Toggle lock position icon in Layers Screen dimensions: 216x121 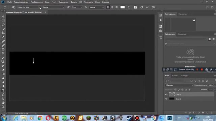coord(182,90)
